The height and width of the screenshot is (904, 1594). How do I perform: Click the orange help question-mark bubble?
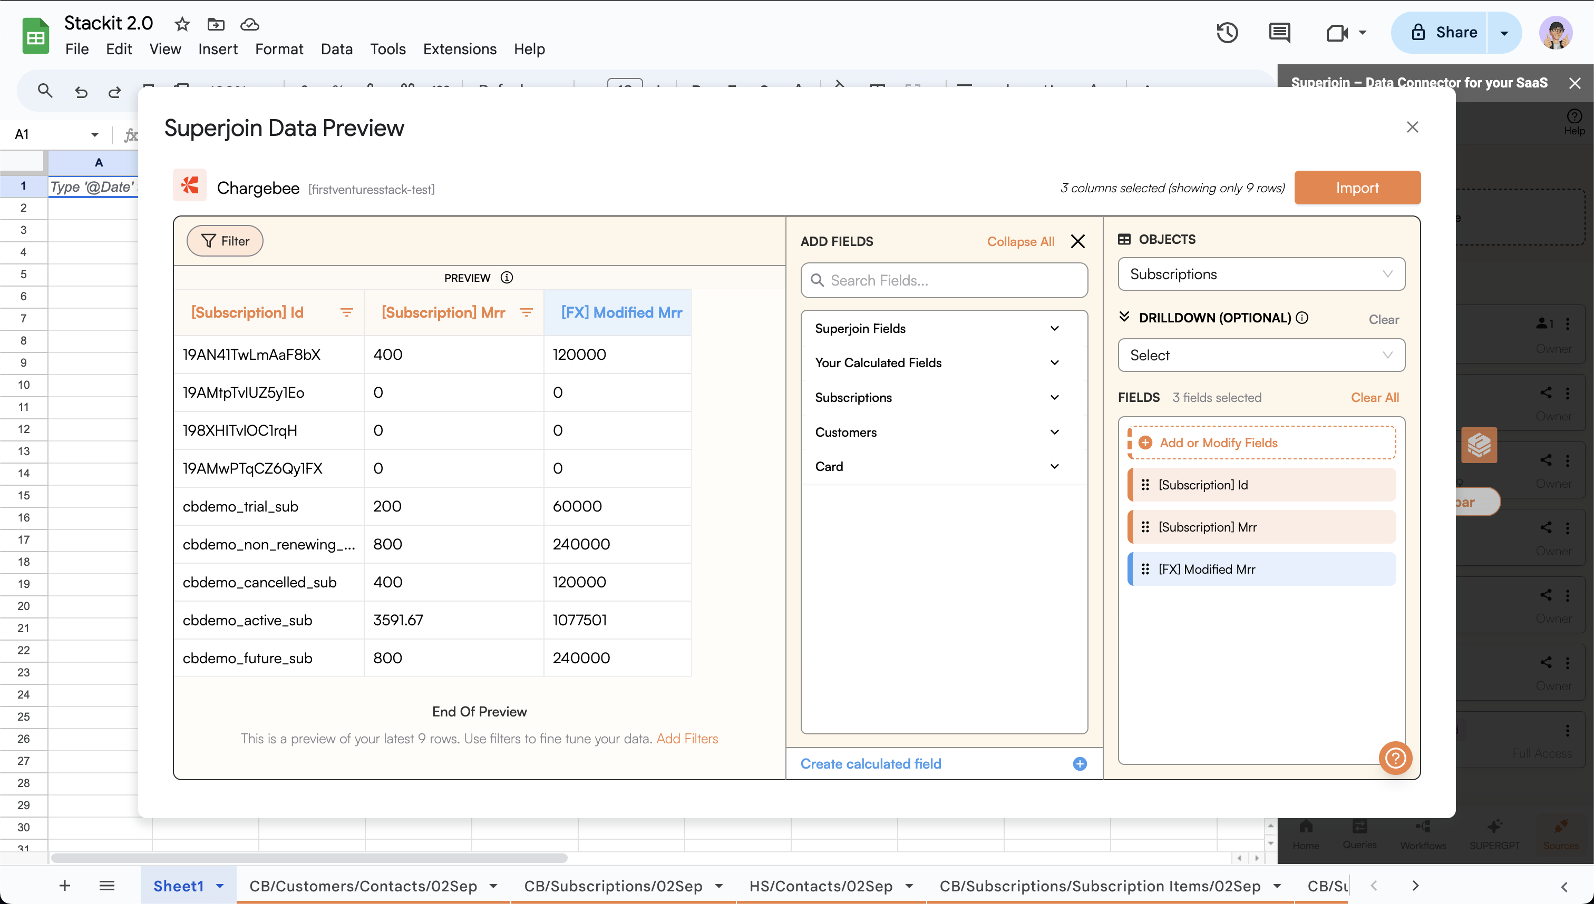pos(1395,758)
